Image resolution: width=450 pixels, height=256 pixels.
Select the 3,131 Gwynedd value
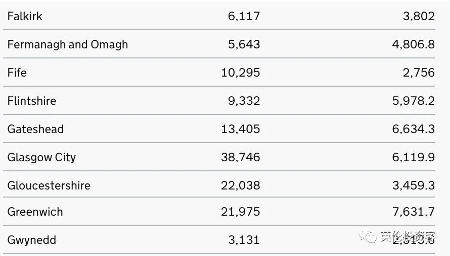(x=244, y=240)
